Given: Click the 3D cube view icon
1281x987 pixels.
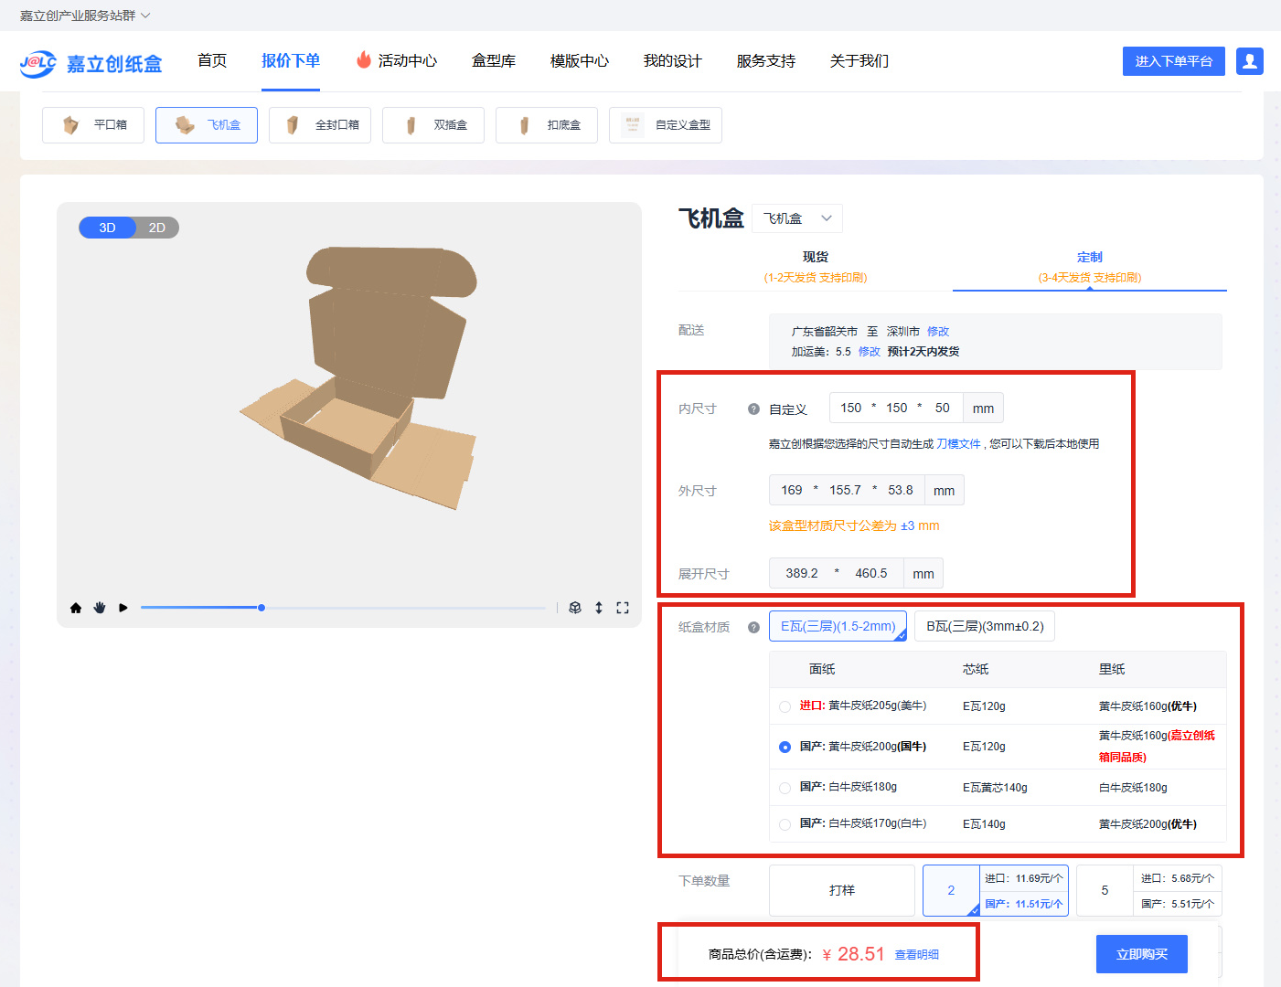Looking at the screenshot, I should [575, 608].
